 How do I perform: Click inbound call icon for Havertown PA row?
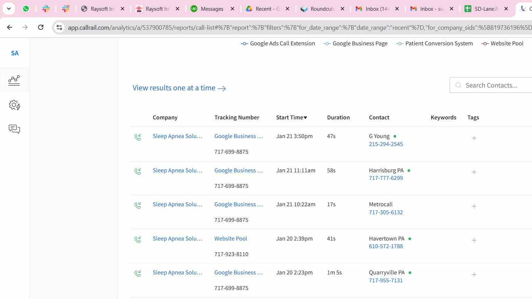138,239
